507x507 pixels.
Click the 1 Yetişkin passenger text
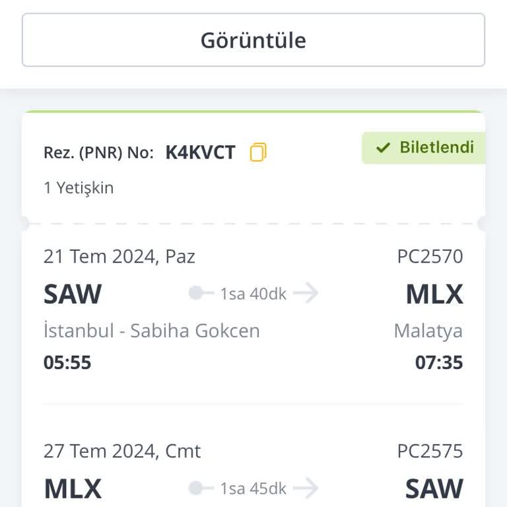click(79, 187)
